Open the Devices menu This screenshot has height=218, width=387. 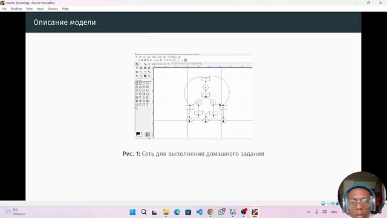click(53, 8)
